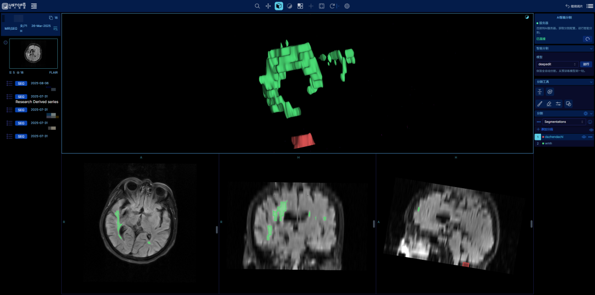The width and height of the screenshot is (595, 295).
Task: Activate the pan move tool
Action: click(268, 6)
